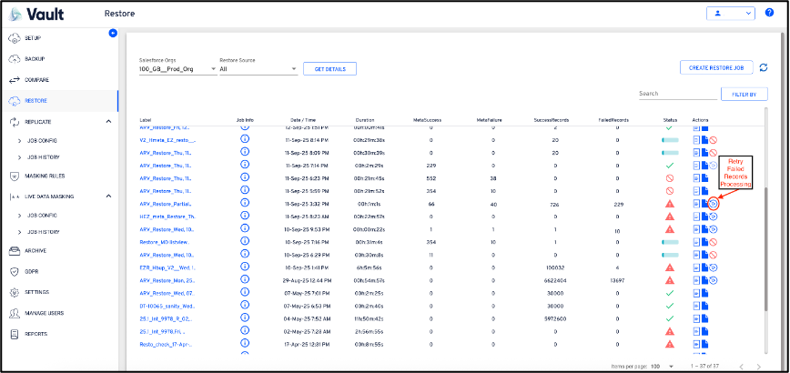
Task: Click retry failed records icon for ARV_Restore_Partial
Action: (714, 204)
